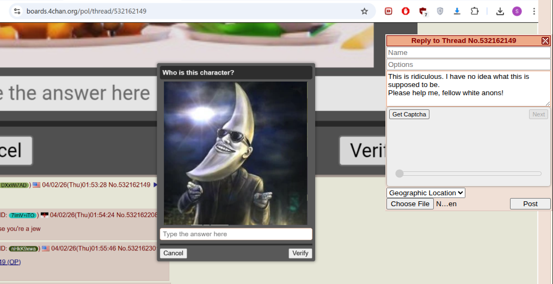Open Chrome three-dot menu

(534, 11)
